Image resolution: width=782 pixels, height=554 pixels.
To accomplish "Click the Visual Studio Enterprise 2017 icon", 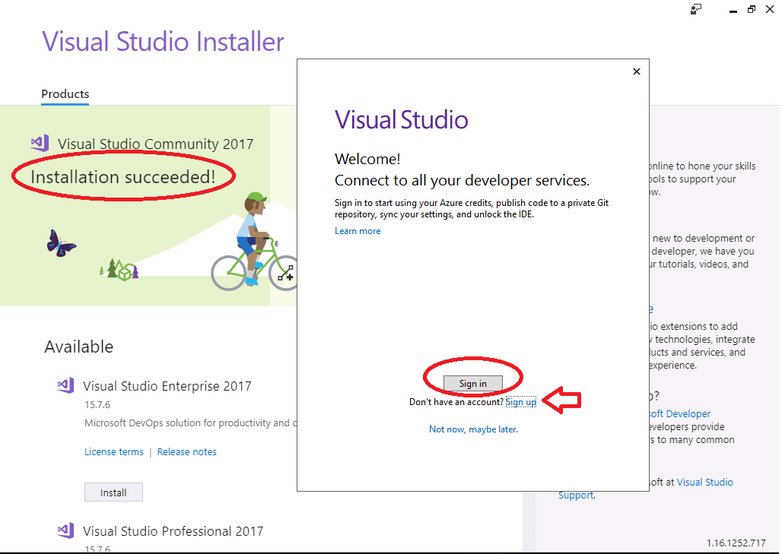I will (66, 385).
